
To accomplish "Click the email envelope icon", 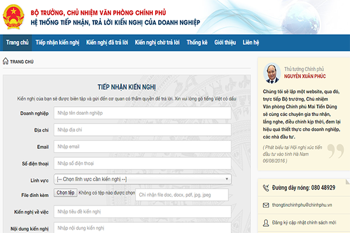I will pyautogui.click(x=266, y=205).
